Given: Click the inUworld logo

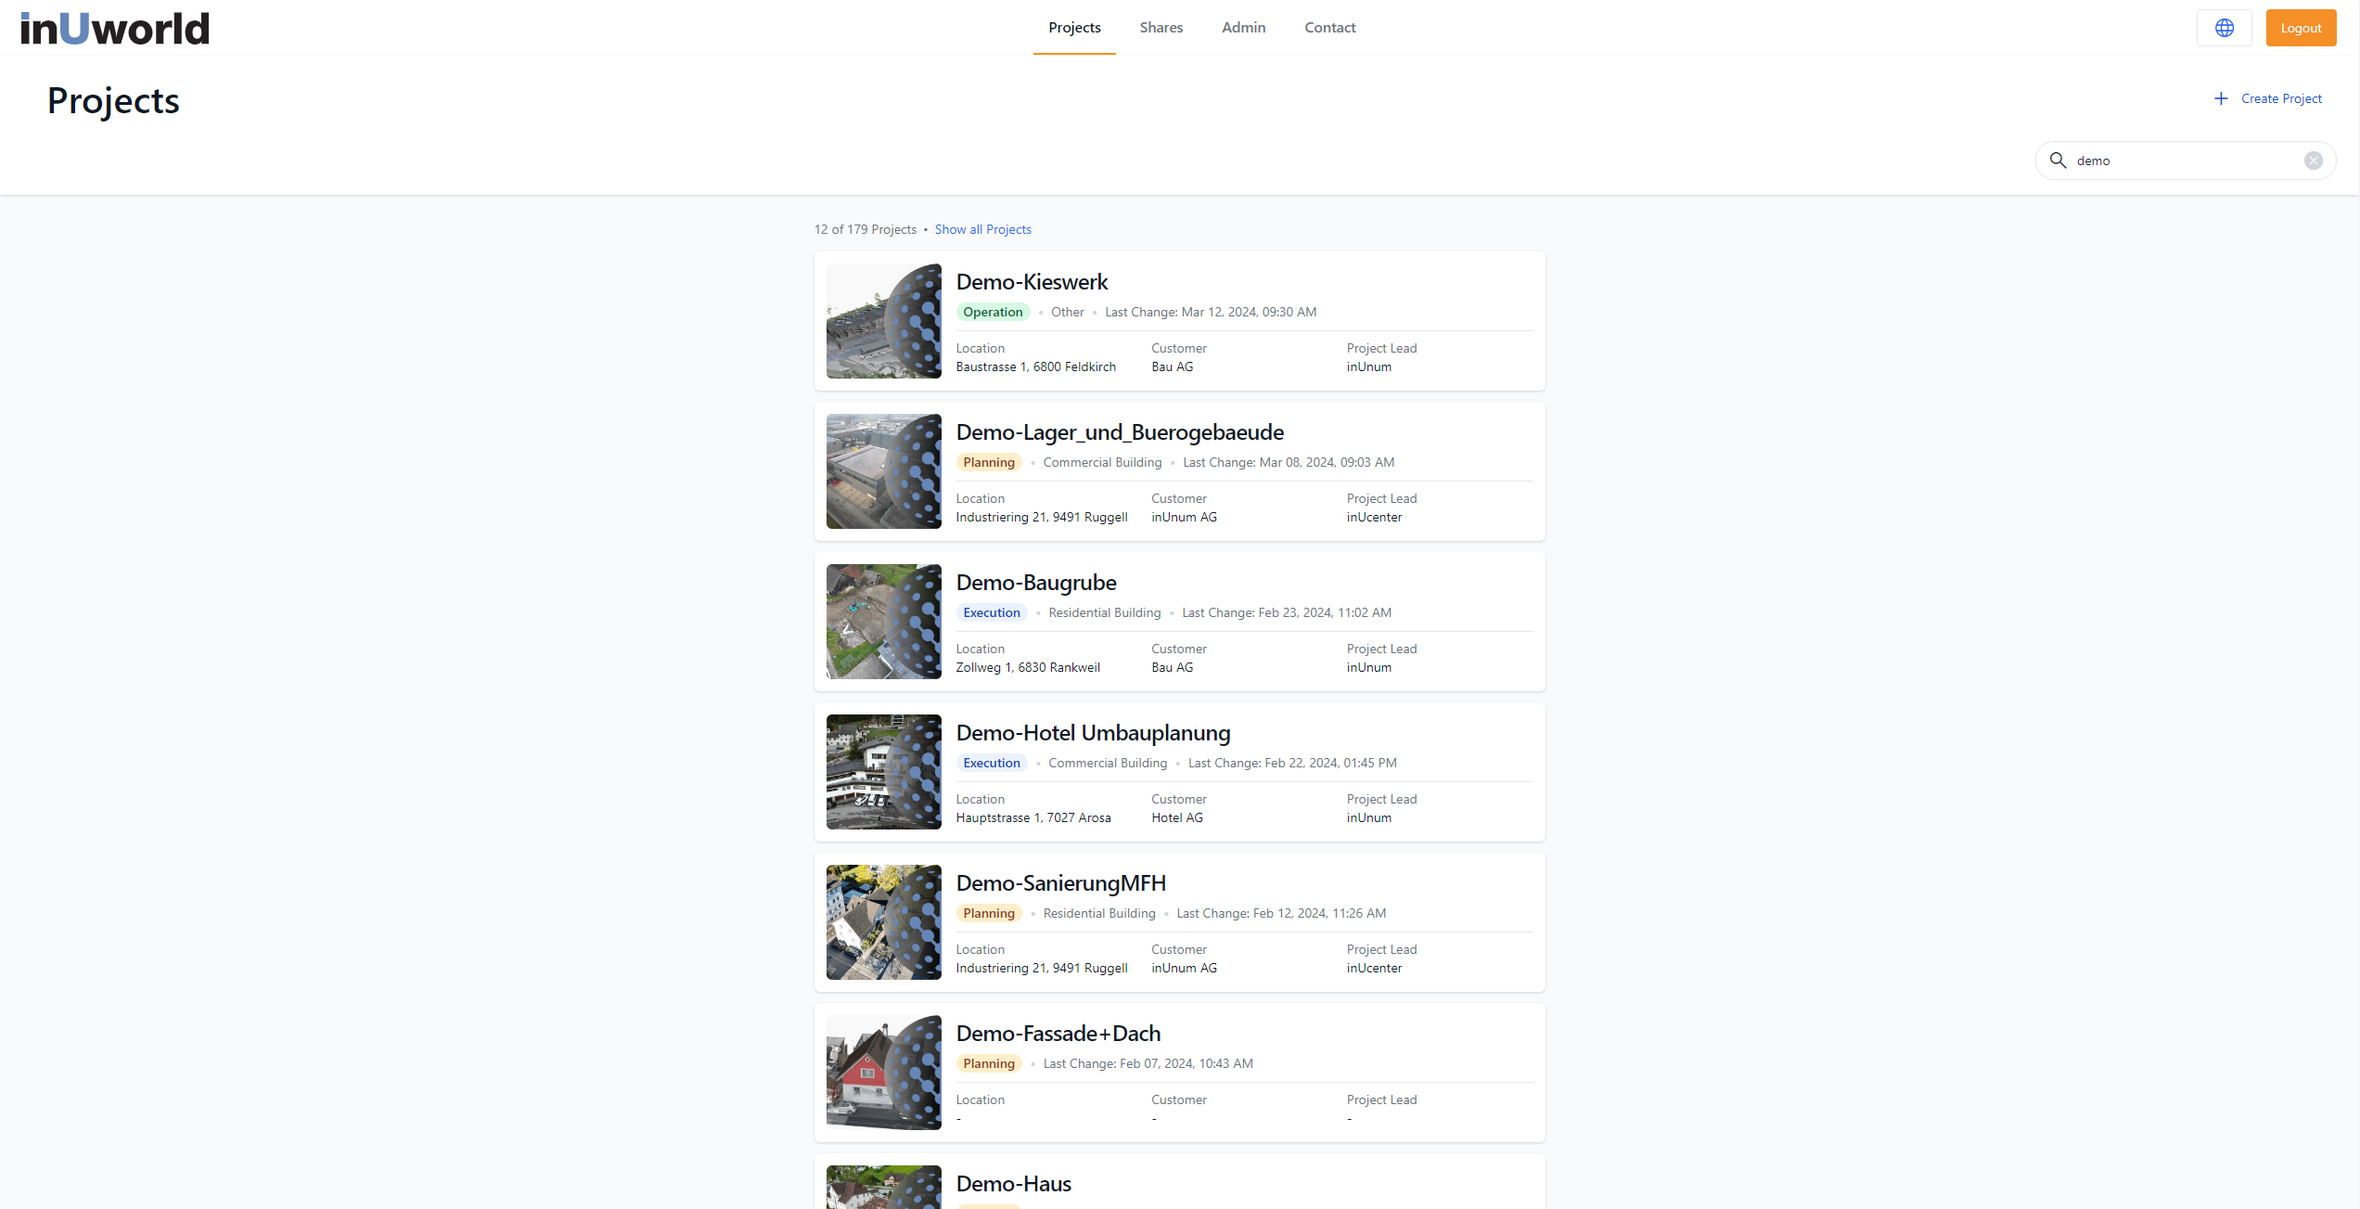Looking at the screenshot, I should pos(115,28).
